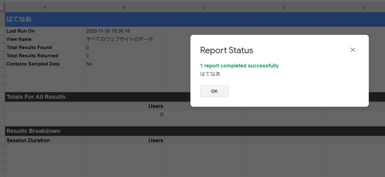This screenshot has width=385, height=177.
Task: Select the すべてのウェブサイトのデータ cell
Action: tap(124, 39)
